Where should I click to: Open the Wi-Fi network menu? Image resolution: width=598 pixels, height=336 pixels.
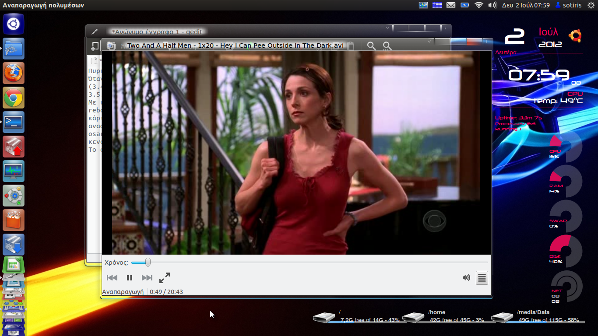479,5
